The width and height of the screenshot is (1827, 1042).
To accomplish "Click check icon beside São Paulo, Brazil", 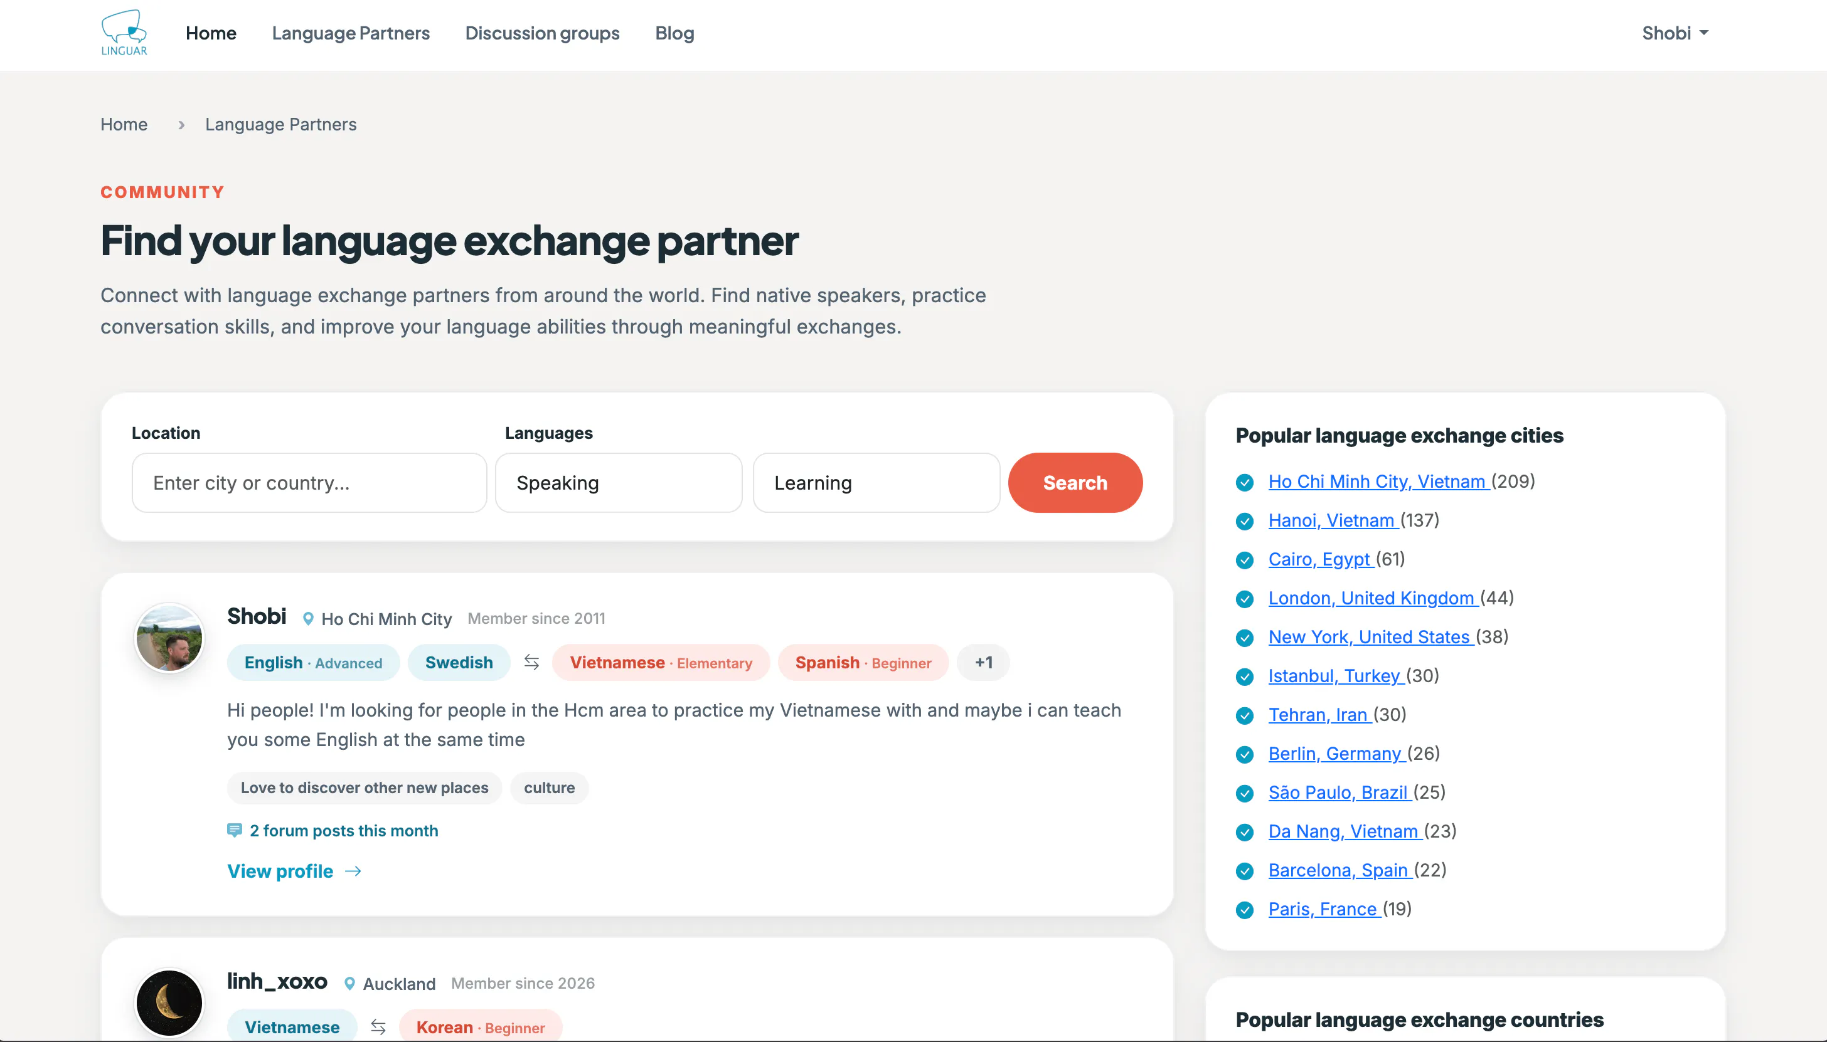I will point(1245,794).
